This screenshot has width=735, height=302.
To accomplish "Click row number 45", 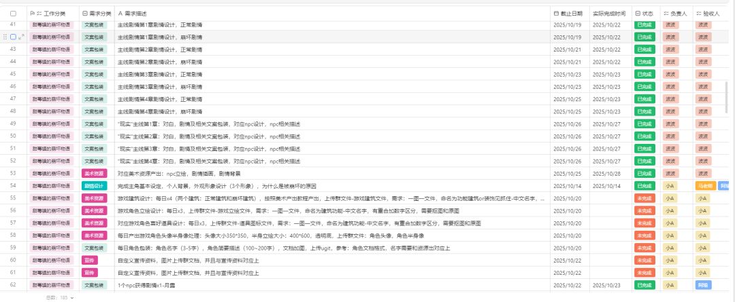I will click(13, 75).
